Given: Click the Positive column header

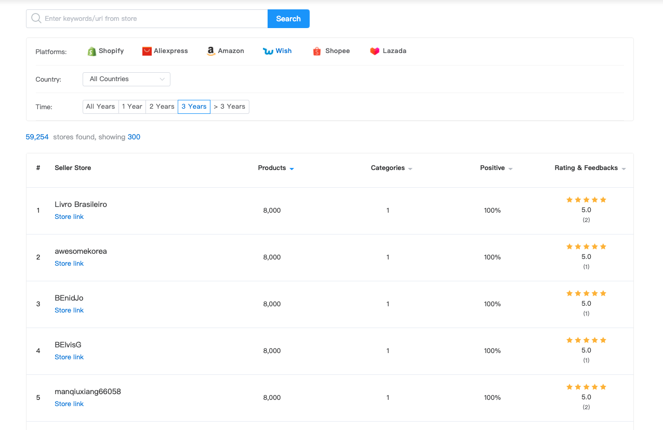Looking at the screenshot, I should coord(493,168).
